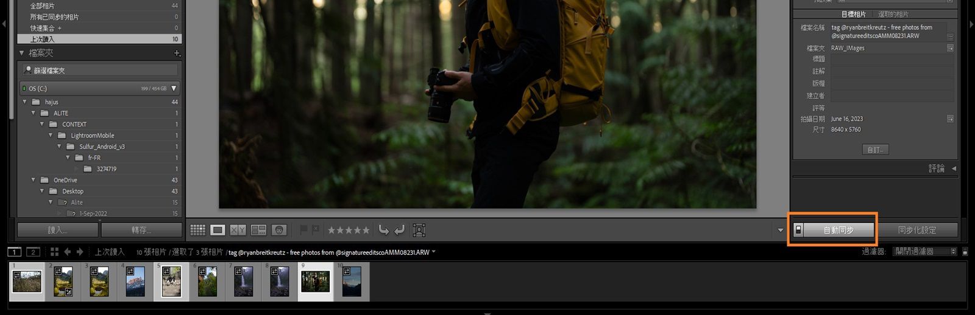
Task: Click the 版權 copyright field
Action: [x=892, y=84]
